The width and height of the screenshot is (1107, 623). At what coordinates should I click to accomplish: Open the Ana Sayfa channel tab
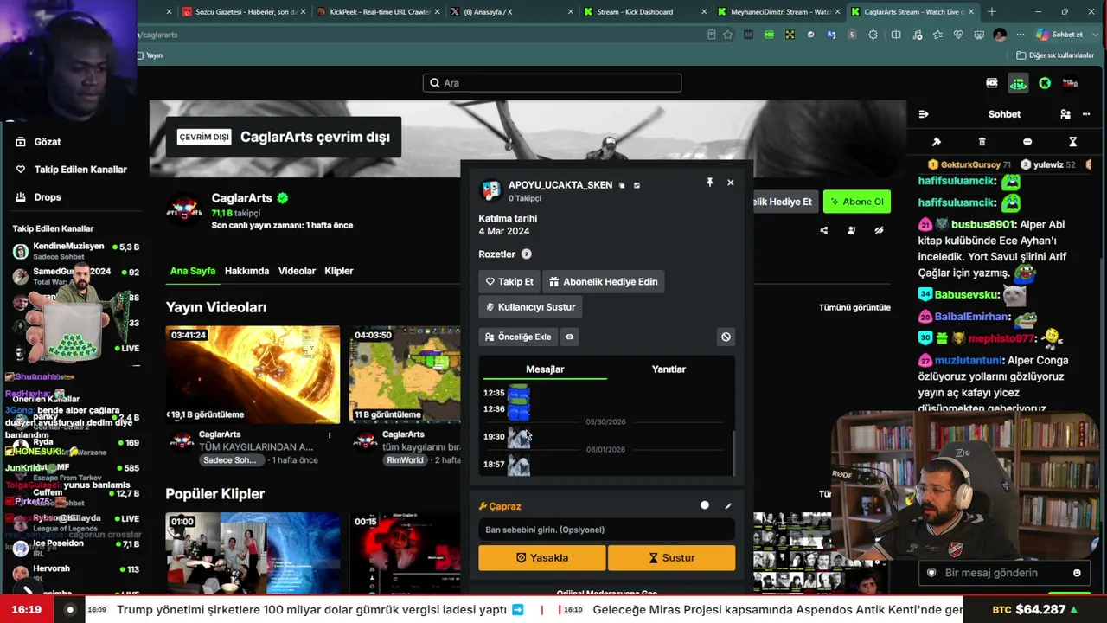pos(193,271)
